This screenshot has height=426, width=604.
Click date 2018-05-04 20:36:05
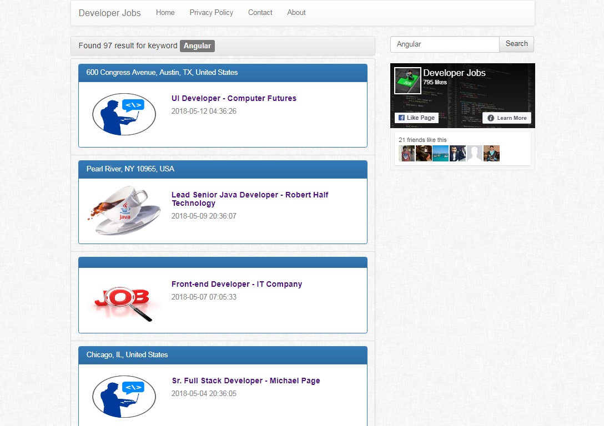tap(204, 394)
